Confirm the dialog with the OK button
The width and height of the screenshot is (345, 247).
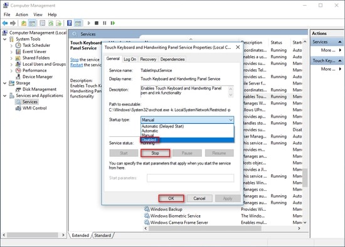pyautogui.click(x=171, y=198)
